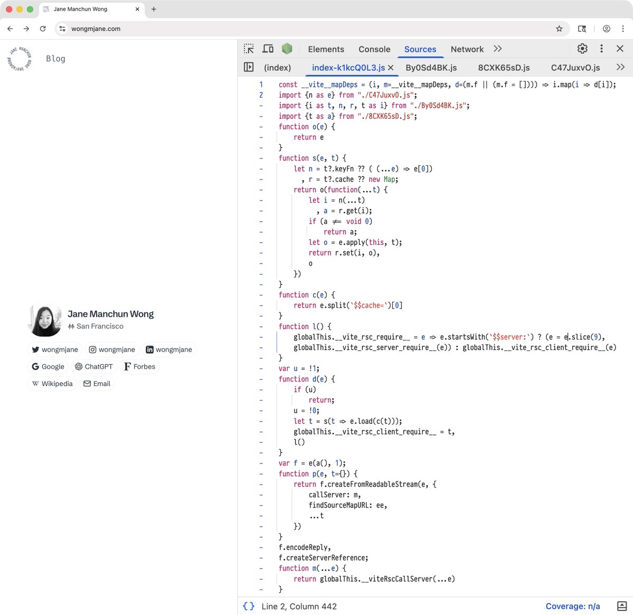
Task: Click the Email link chip
Action: pyautogui.click(x=97, y=383)
